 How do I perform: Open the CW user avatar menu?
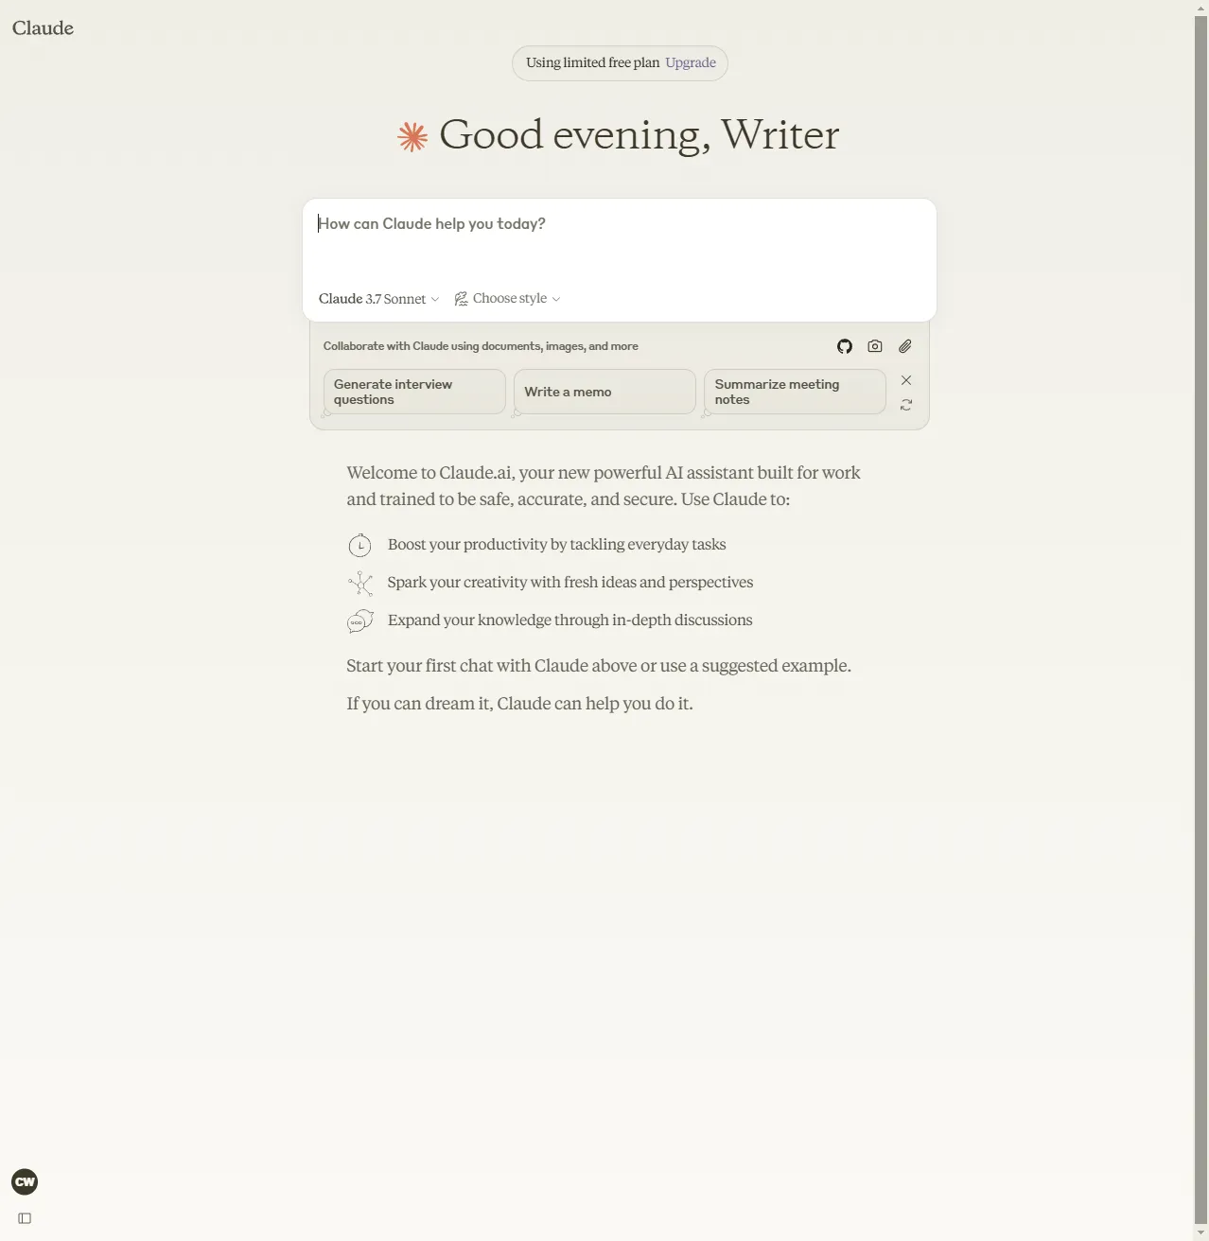25,1181
